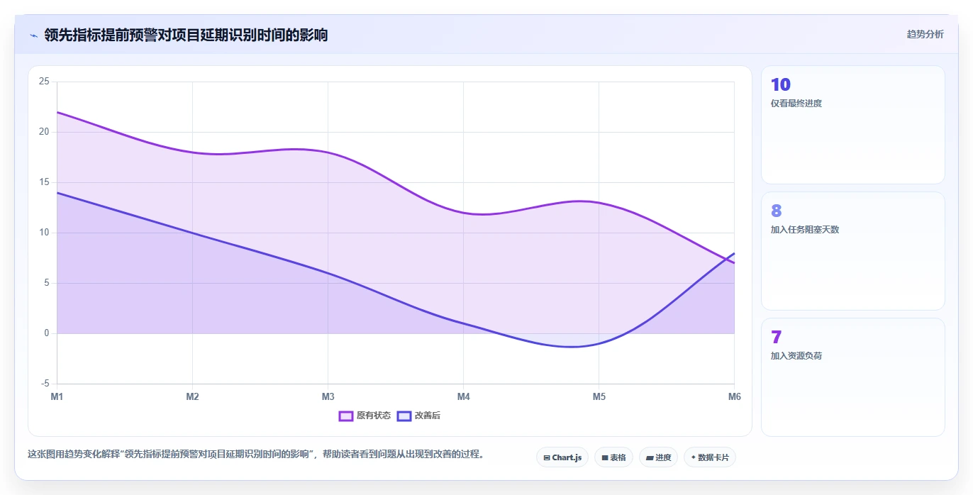Click the 改善后 indigo legend swatch
The width and height of the screenshot is (973, 495).
point(404,416)
